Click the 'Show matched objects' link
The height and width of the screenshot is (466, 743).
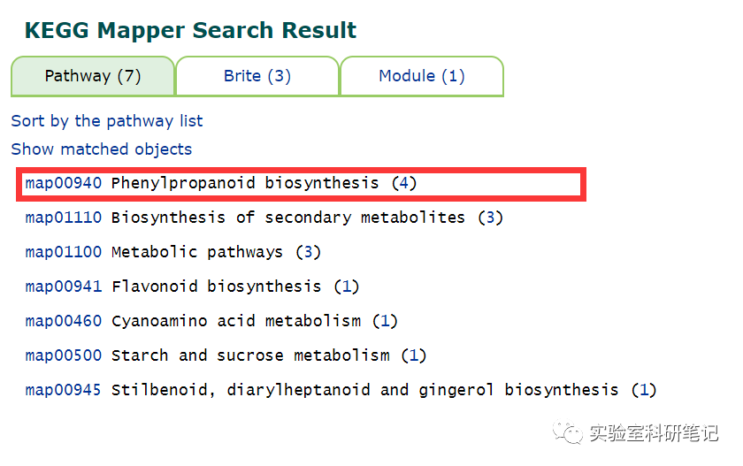point(101,149)
